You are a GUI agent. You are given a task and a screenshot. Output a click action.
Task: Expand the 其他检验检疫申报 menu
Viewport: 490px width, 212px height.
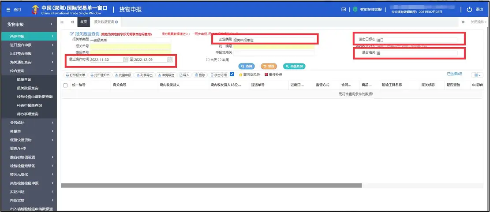(28, 183)
